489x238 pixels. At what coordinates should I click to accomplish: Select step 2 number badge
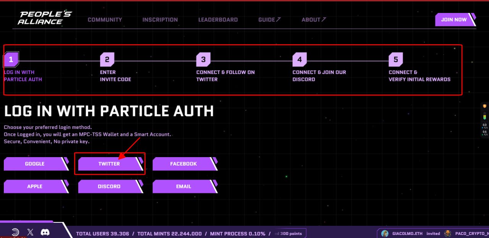pyautogui.click(x=107, y=59)
